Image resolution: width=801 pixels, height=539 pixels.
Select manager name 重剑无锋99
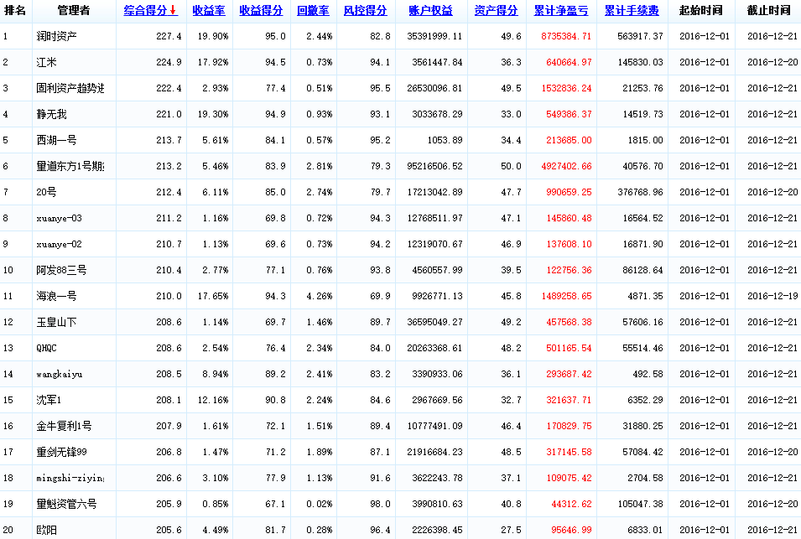click(61, 452)
